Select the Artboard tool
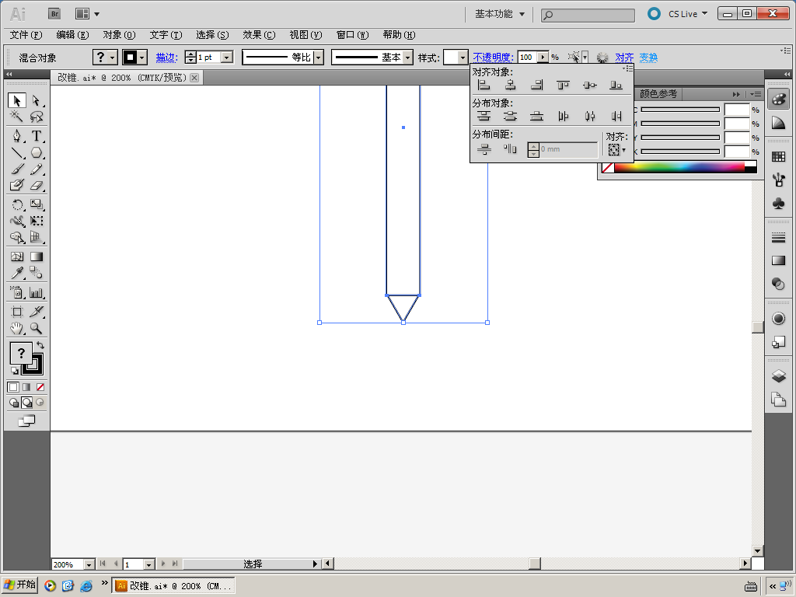This screenshot has height=597, width=796. (x=17, y=312)
